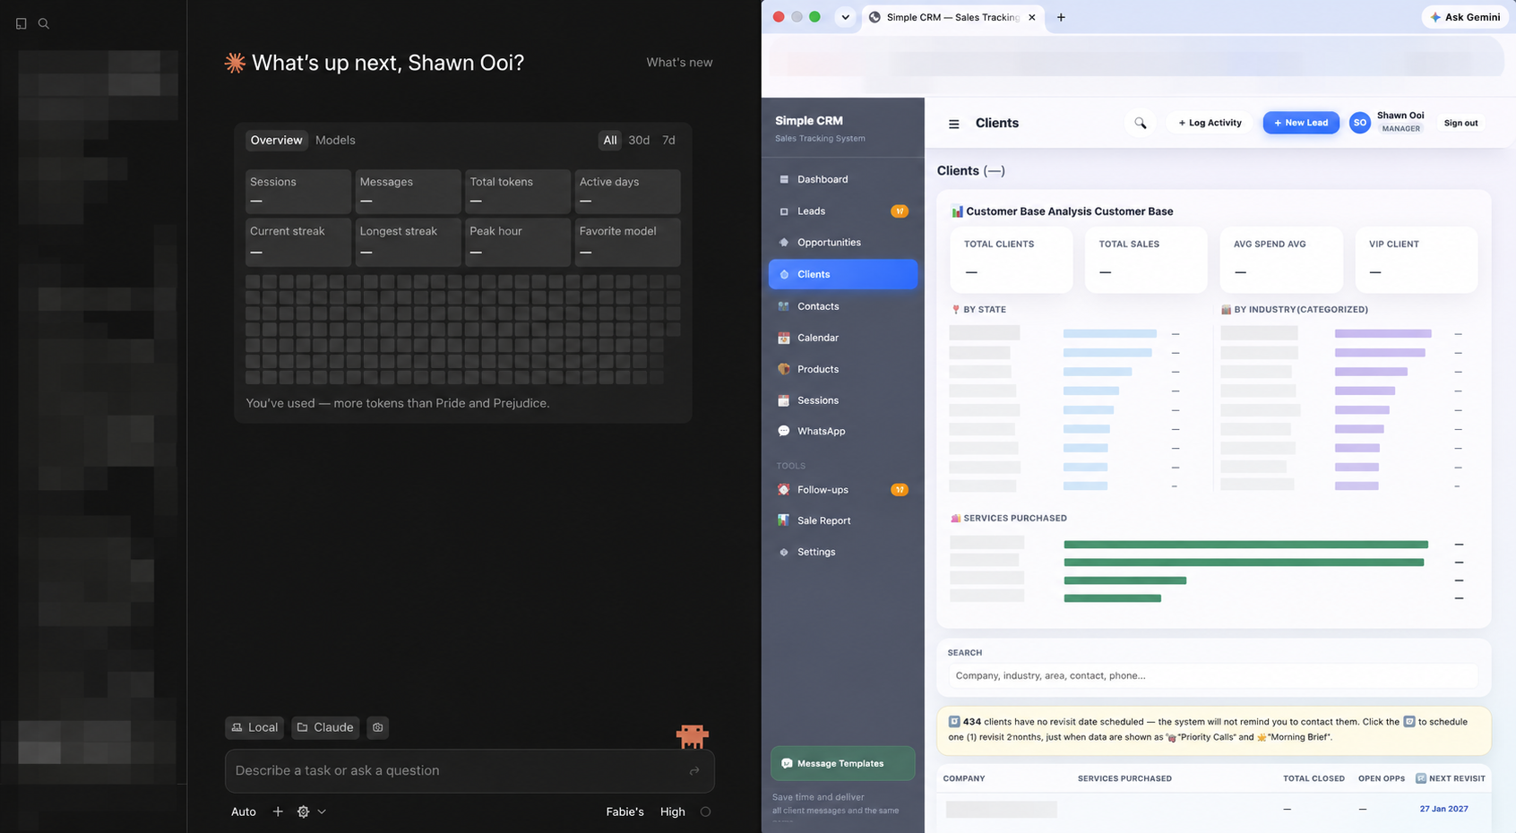
Task: Click the What's new link
Action: click(679, 63)
